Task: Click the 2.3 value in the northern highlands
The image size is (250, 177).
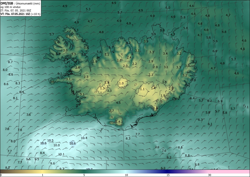Action: click(119, 60)
